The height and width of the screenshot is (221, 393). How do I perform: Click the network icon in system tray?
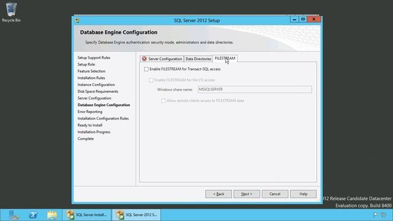pyautogui.click(x=383, y=215)
